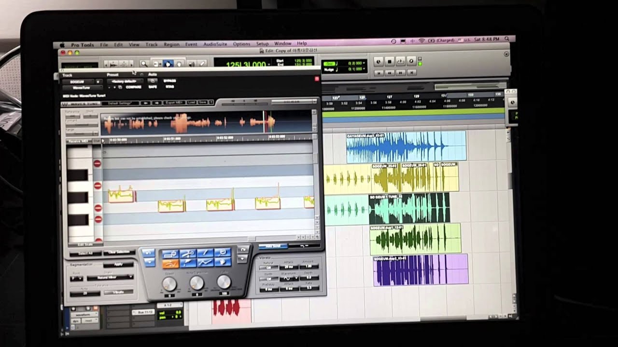Toggle the plug-in BYPASS button
This screenshot has height=347, width=618.
169,80
